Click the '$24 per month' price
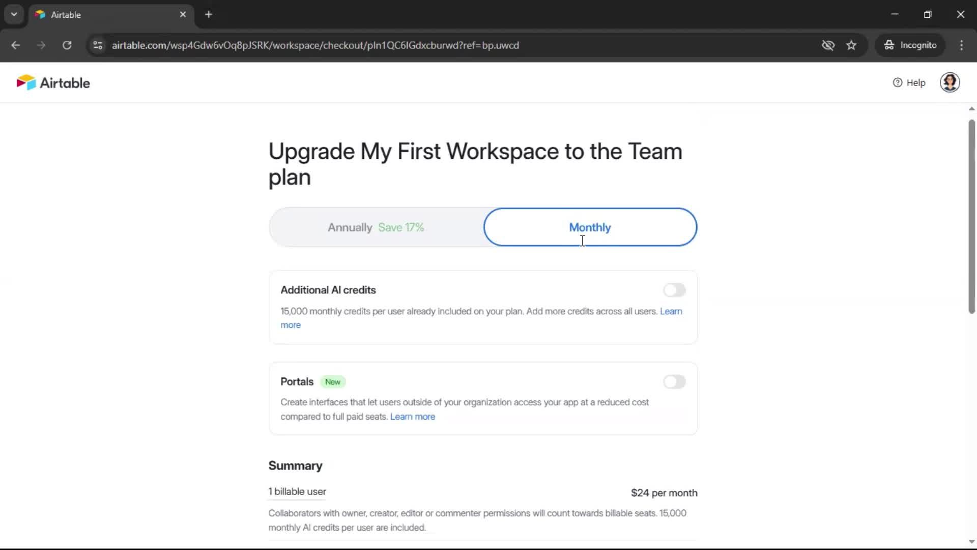The image size is (977, 550). click(x=664, y=493)
